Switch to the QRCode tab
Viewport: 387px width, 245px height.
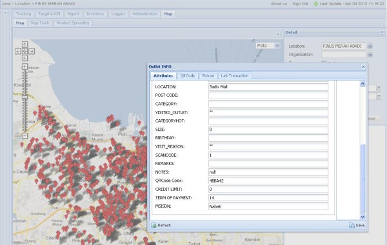click(x=188, y=75)
